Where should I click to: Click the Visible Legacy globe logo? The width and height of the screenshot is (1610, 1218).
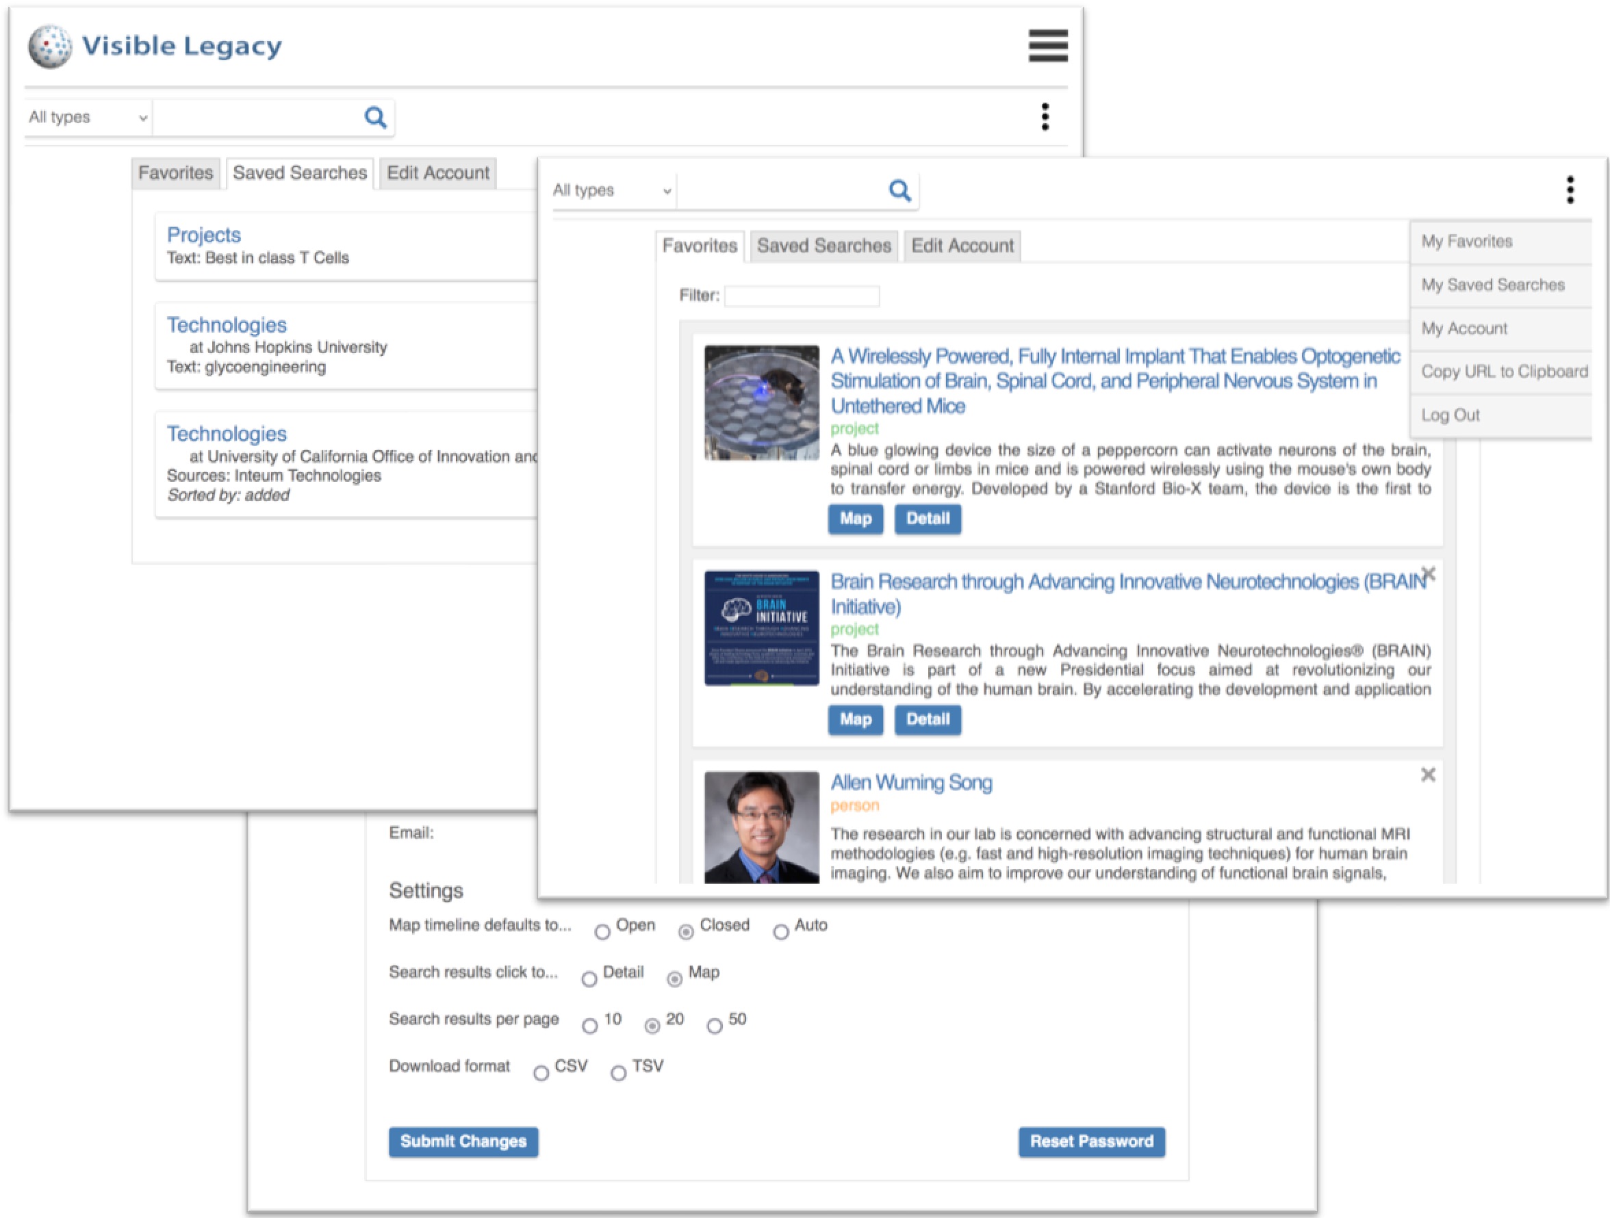(50, 47)
